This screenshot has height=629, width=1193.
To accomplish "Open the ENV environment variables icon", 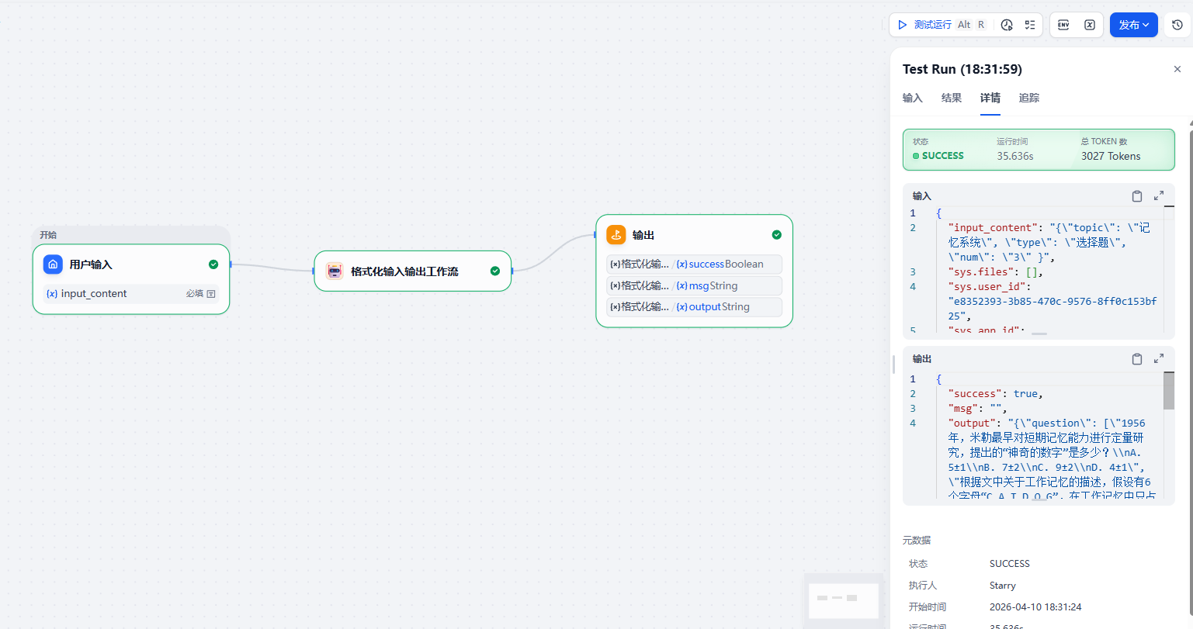I will [x=1063, y=25].
